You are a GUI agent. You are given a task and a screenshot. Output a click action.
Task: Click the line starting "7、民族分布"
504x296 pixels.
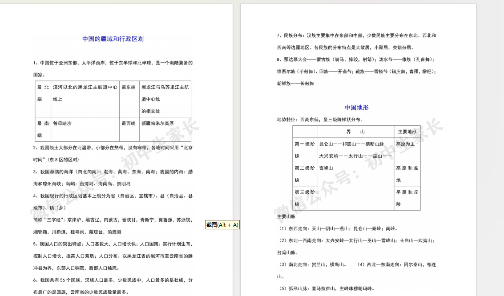pos(356,35)
